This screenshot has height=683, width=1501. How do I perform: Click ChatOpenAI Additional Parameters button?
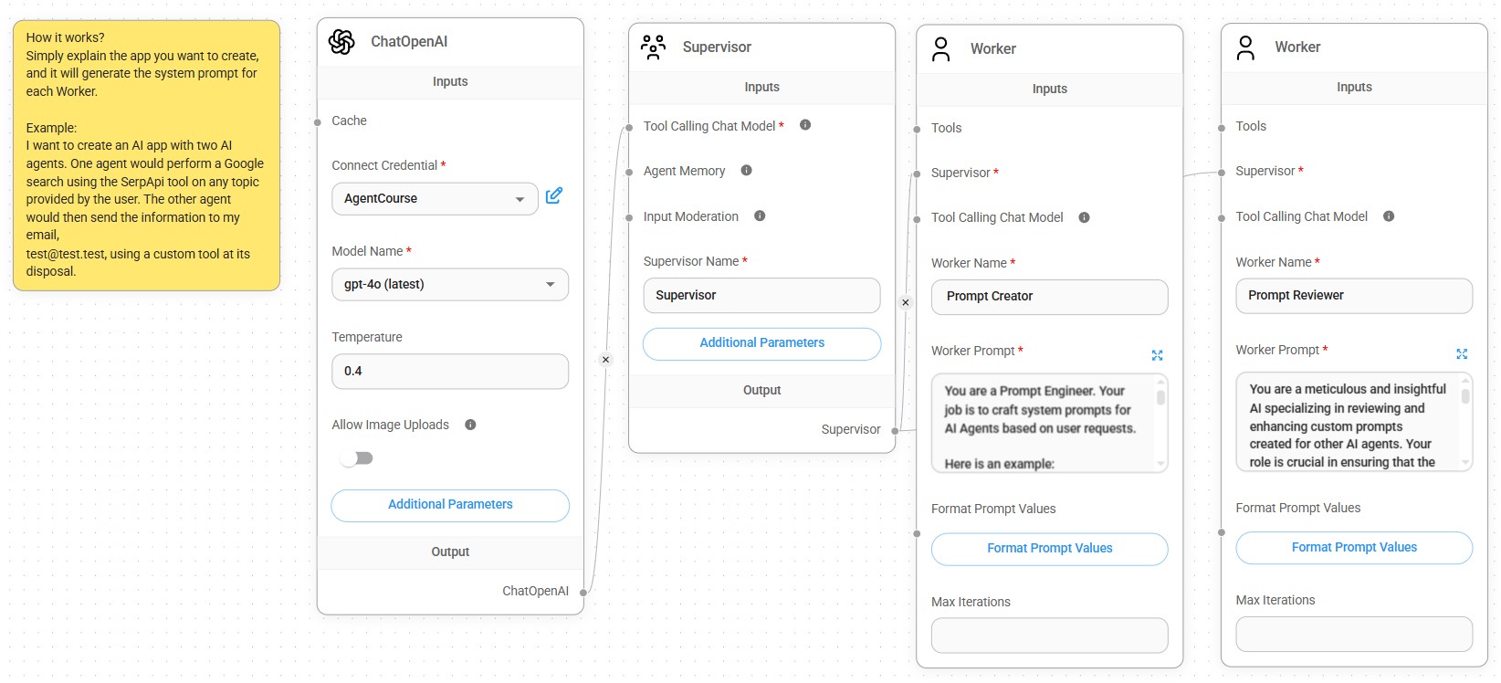pos(450,505)
